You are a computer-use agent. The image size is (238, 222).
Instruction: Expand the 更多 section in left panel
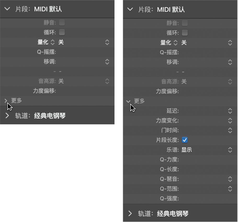[x=6, y=100]
